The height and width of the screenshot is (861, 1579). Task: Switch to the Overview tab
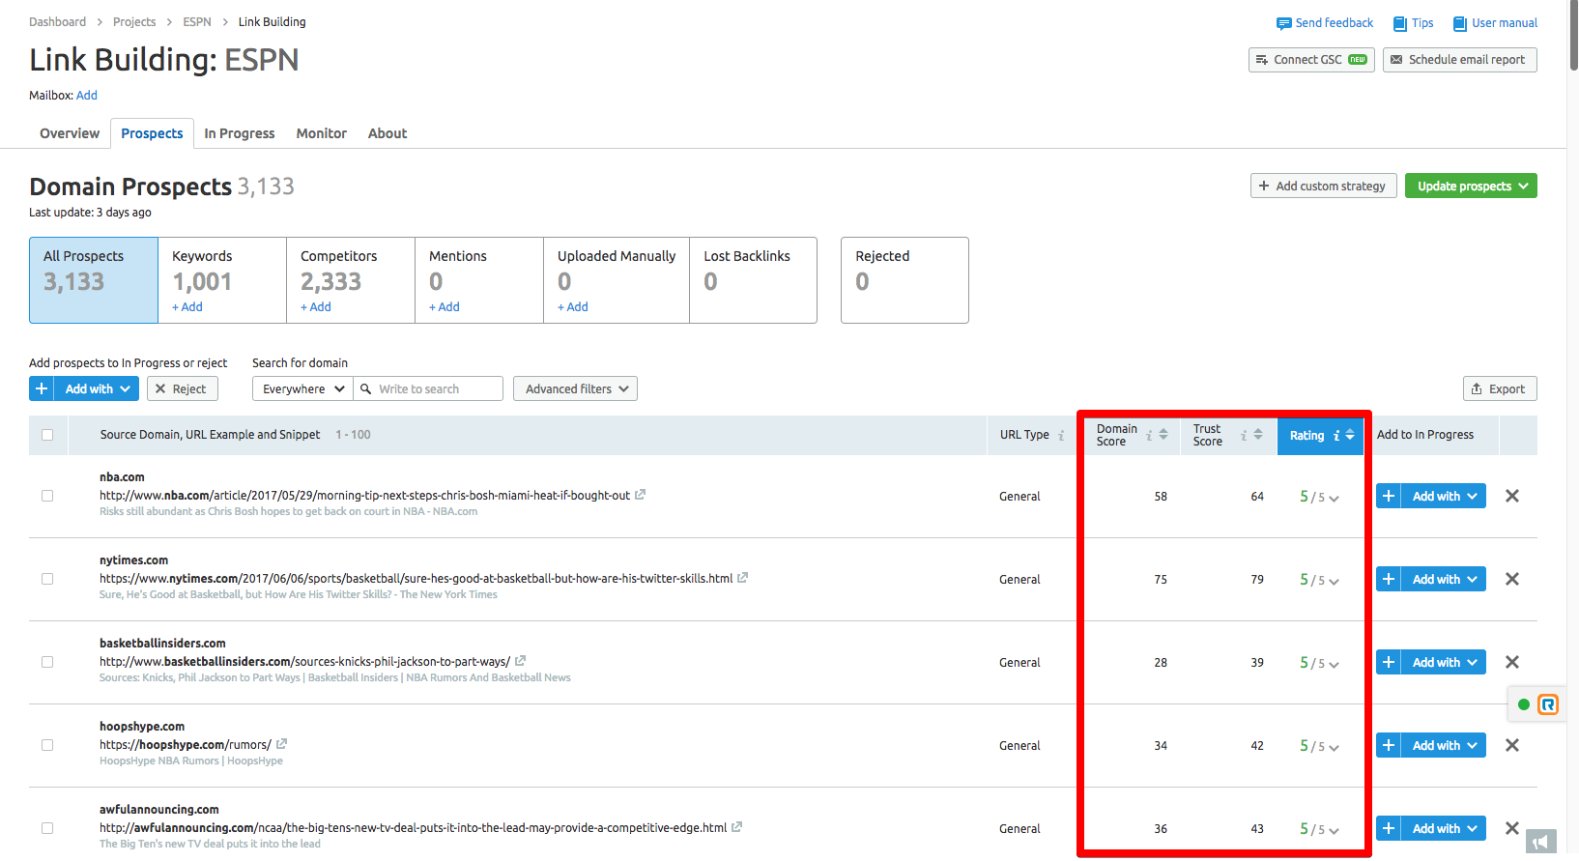[70, 133]
